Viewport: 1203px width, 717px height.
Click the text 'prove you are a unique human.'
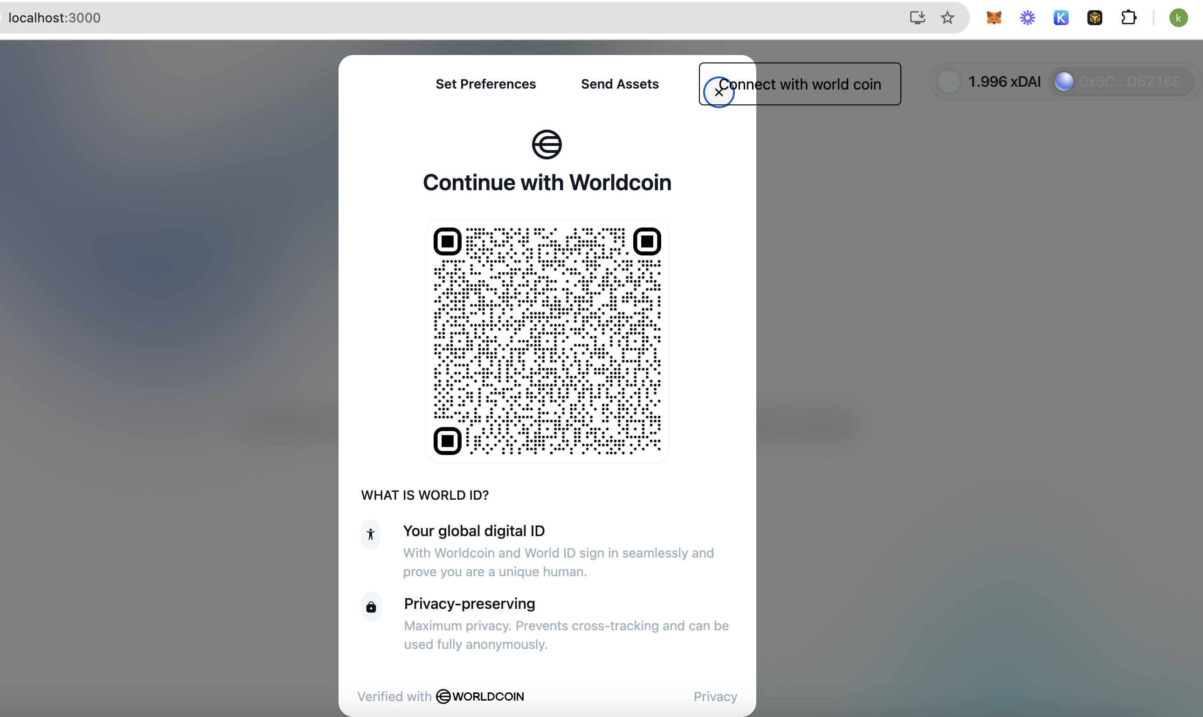coord(495,572)
